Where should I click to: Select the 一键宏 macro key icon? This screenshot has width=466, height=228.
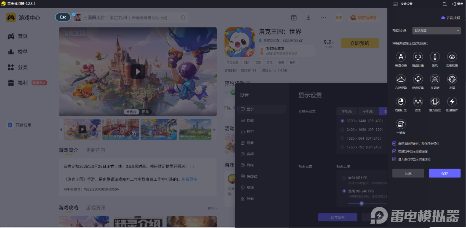[x=401, y=124]
